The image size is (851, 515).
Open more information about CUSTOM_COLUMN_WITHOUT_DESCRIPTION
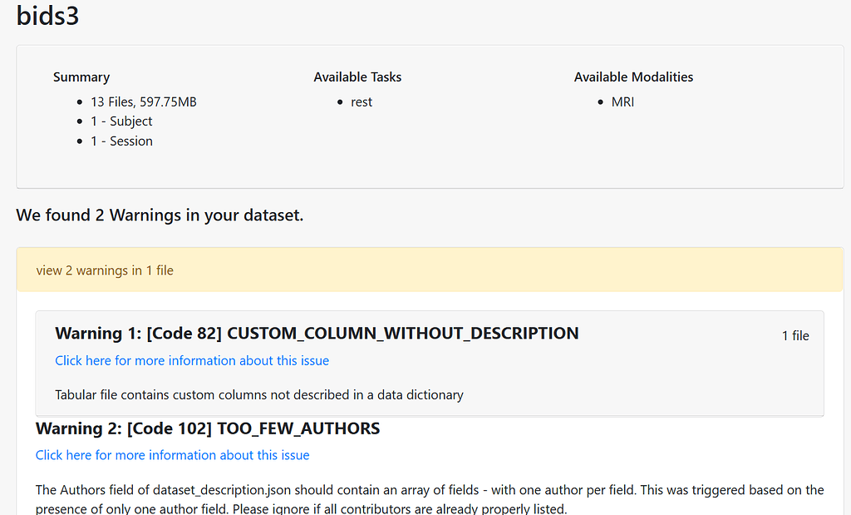(x=192, y=361)
